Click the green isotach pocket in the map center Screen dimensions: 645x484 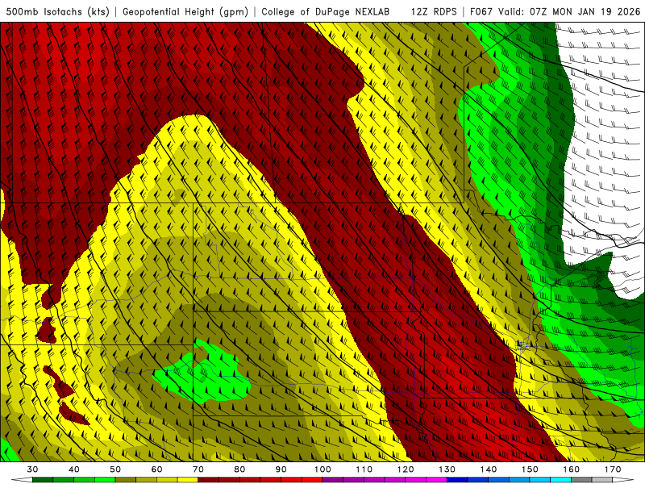pos(206,377)
